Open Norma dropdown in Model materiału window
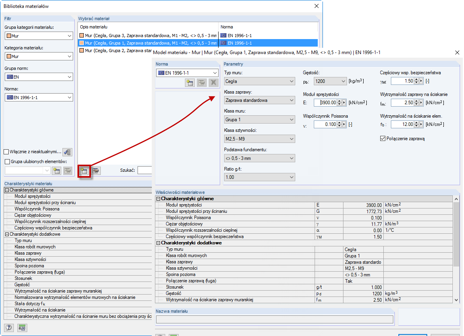The width and height of the screenshot is (464, 336). pos(187,73)
